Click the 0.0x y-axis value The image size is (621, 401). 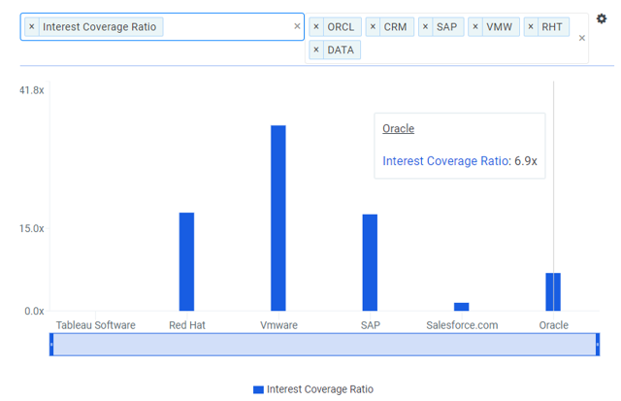pyautogui.click(x=34, y=311)
